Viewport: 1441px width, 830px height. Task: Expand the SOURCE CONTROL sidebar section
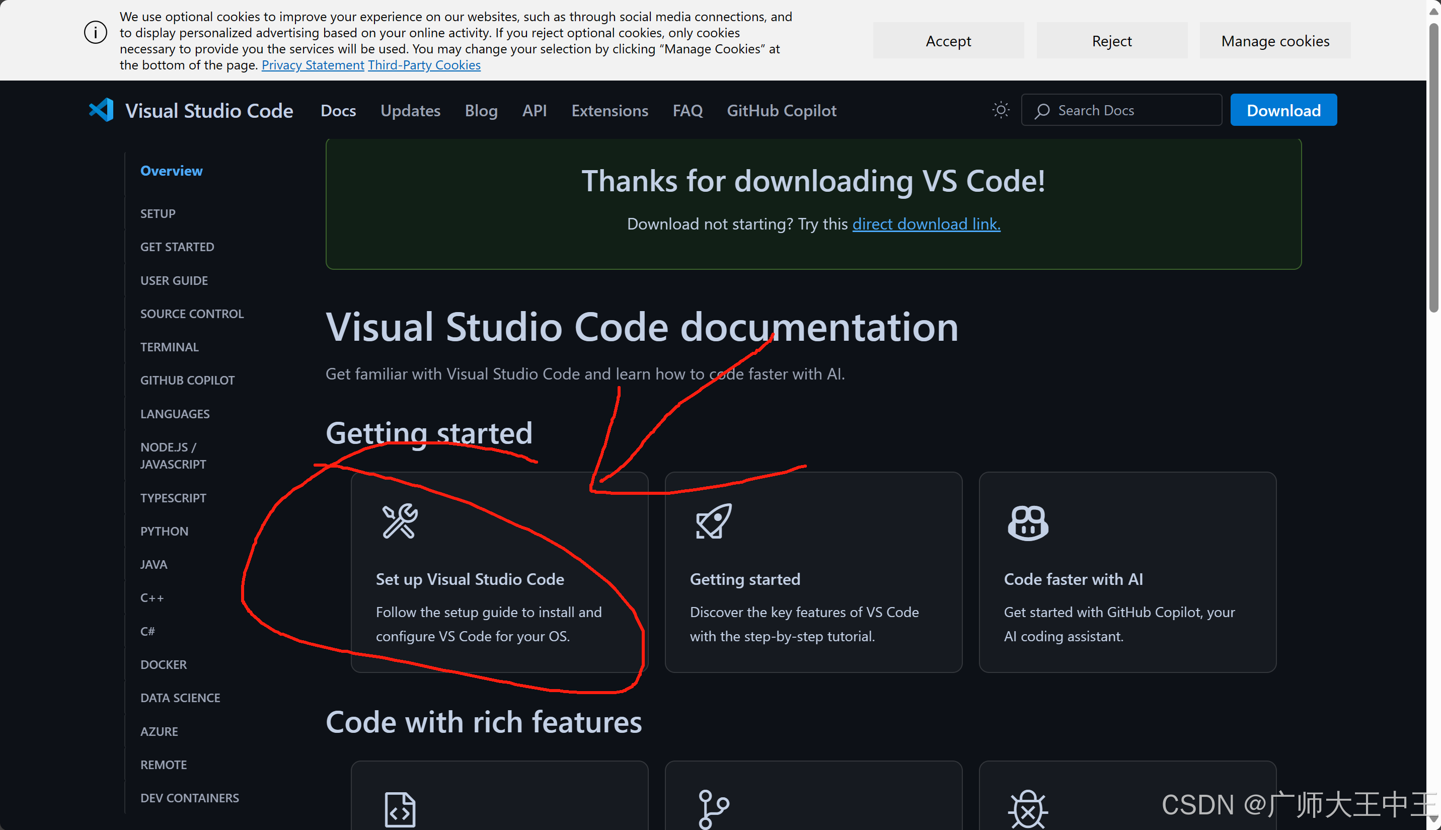[x=192, y=314]
